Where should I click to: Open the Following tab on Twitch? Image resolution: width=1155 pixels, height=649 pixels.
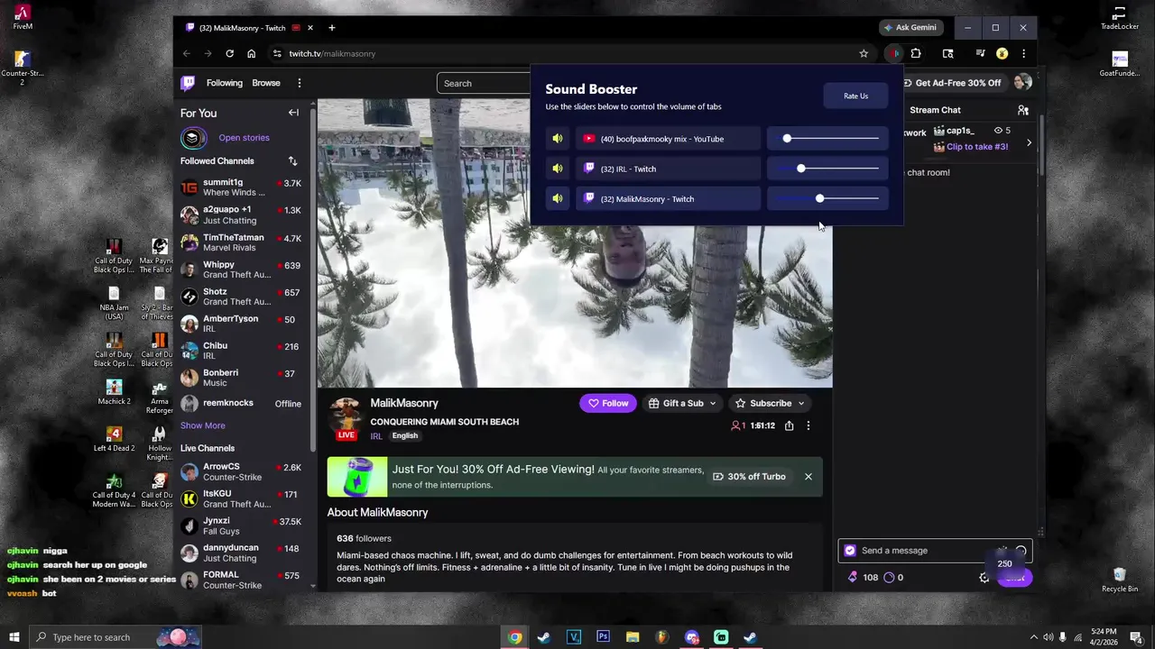tap(225, 83)
